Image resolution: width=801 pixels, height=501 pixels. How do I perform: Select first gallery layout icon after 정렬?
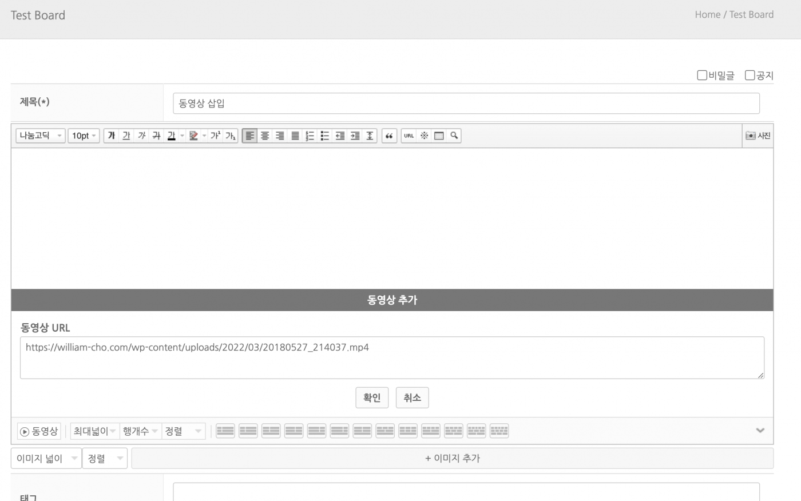tap(225, 431)
